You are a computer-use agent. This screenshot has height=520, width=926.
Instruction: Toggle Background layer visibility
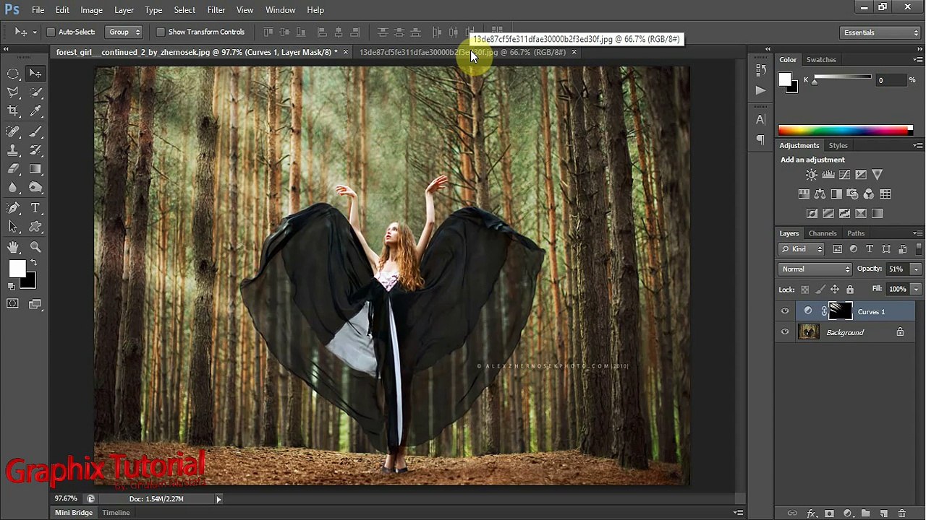tap(785, 332)
